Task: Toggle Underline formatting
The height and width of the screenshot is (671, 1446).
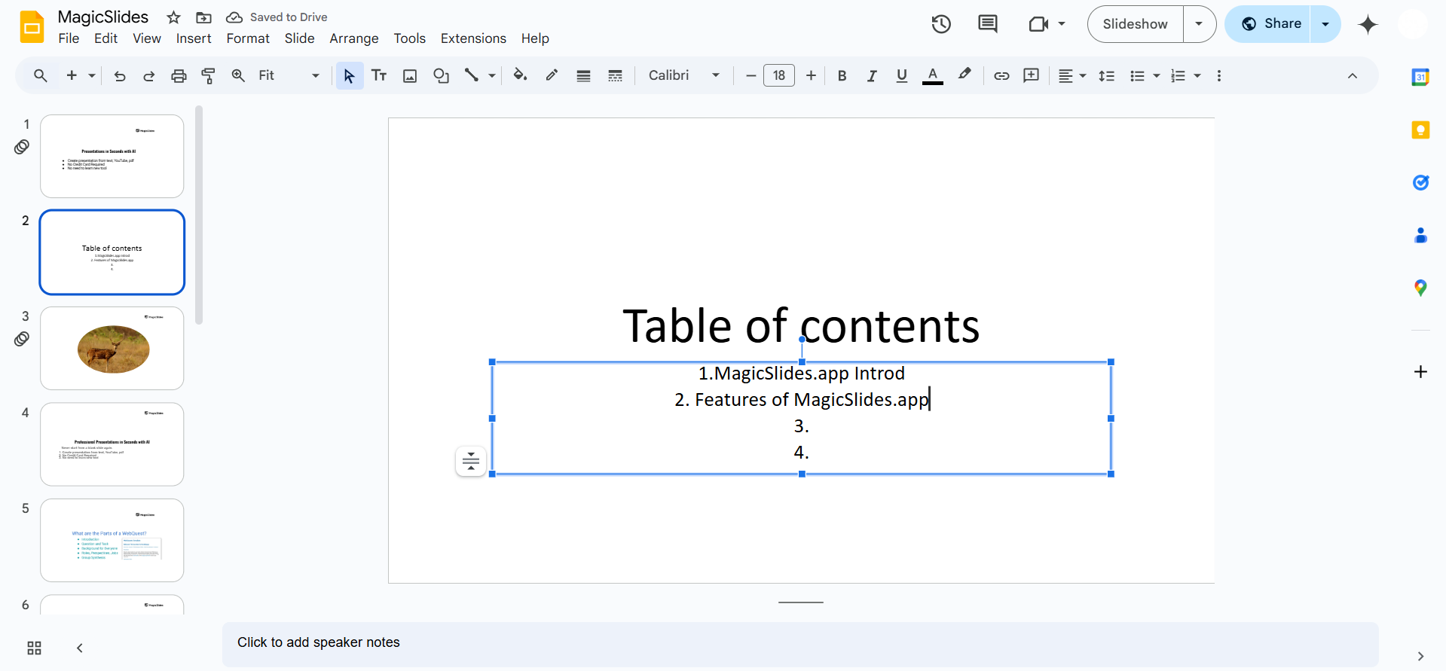Action: coord(901,75)
